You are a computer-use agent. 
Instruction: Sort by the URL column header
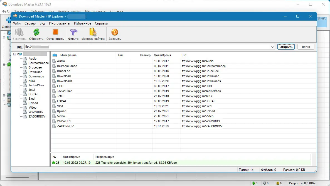184,55
